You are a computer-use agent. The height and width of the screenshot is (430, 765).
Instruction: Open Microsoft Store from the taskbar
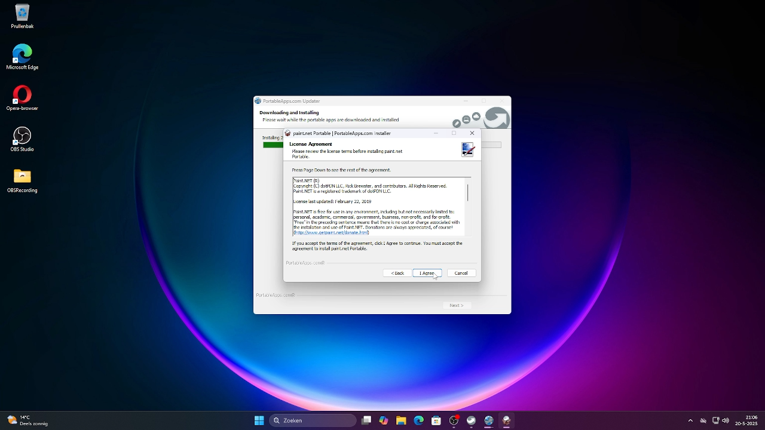pos(436,420)
